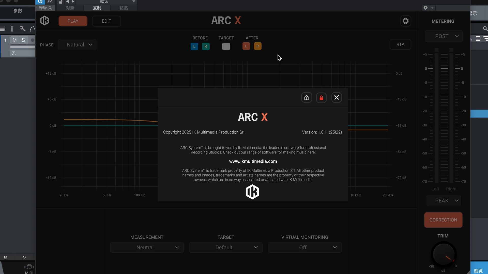Expand the MEASUREMENT Neutral dropdown

[147, 247]
